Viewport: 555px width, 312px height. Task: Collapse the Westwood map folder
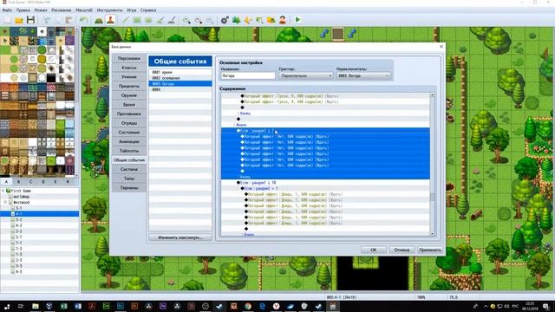[x=5, y=202]
